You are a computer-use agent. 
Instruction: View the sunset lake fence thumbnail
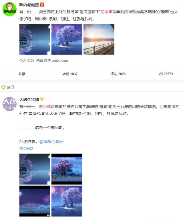[99, 39]
